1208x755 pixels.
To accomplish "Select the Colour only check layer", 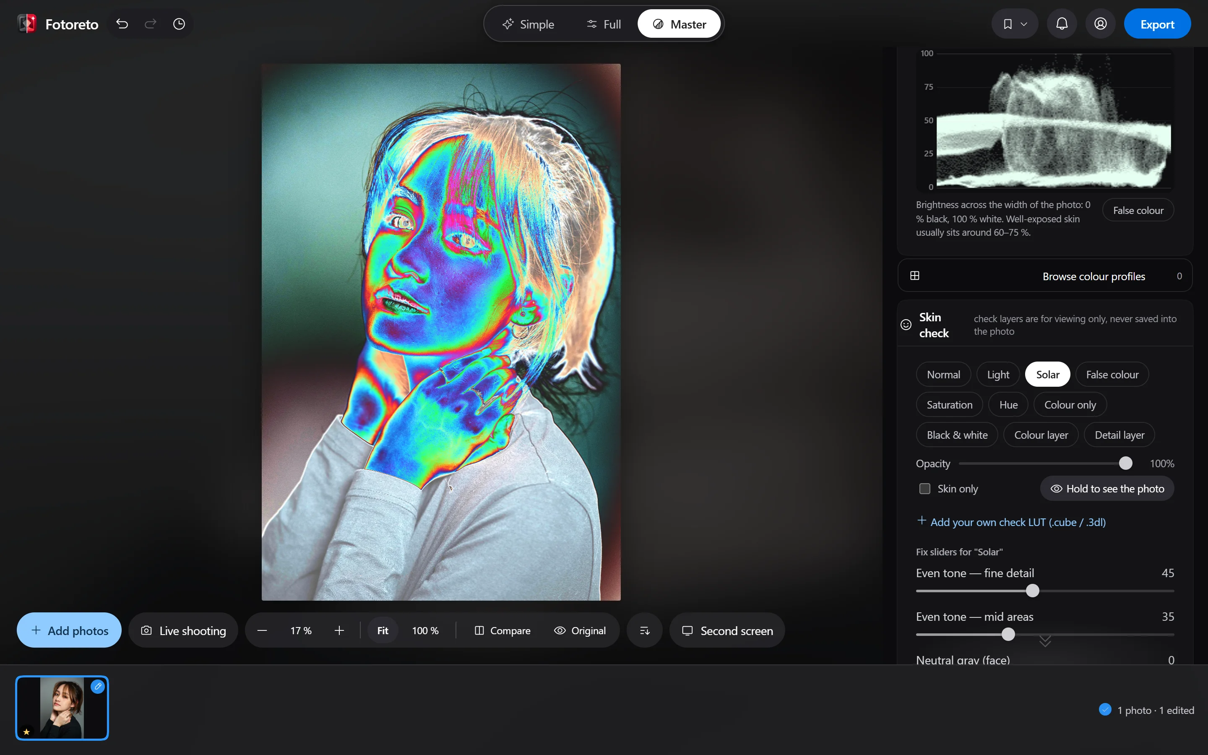I will (1070, 404).
